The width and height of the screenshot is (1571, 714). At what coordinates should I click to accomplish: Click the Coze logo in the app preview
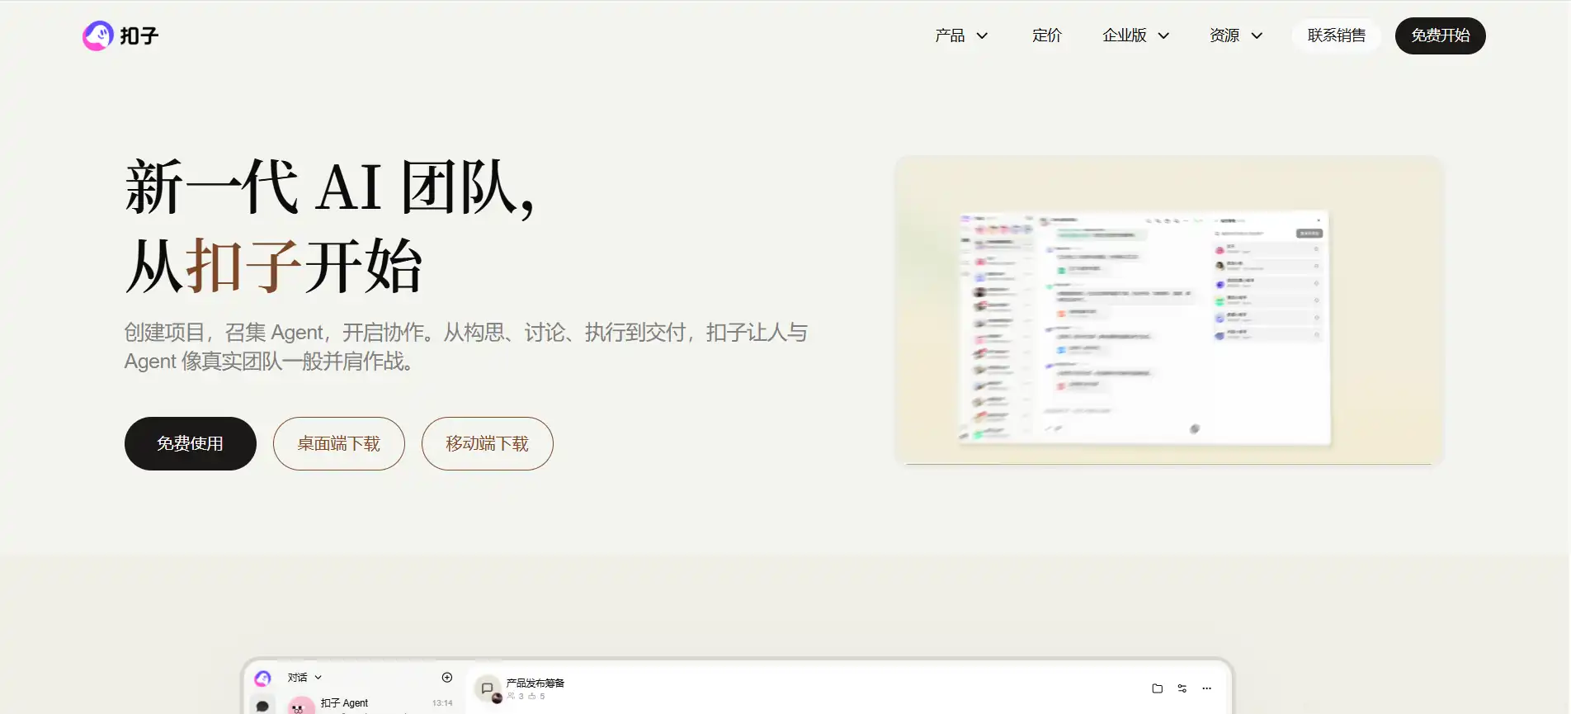pos(262,679)
